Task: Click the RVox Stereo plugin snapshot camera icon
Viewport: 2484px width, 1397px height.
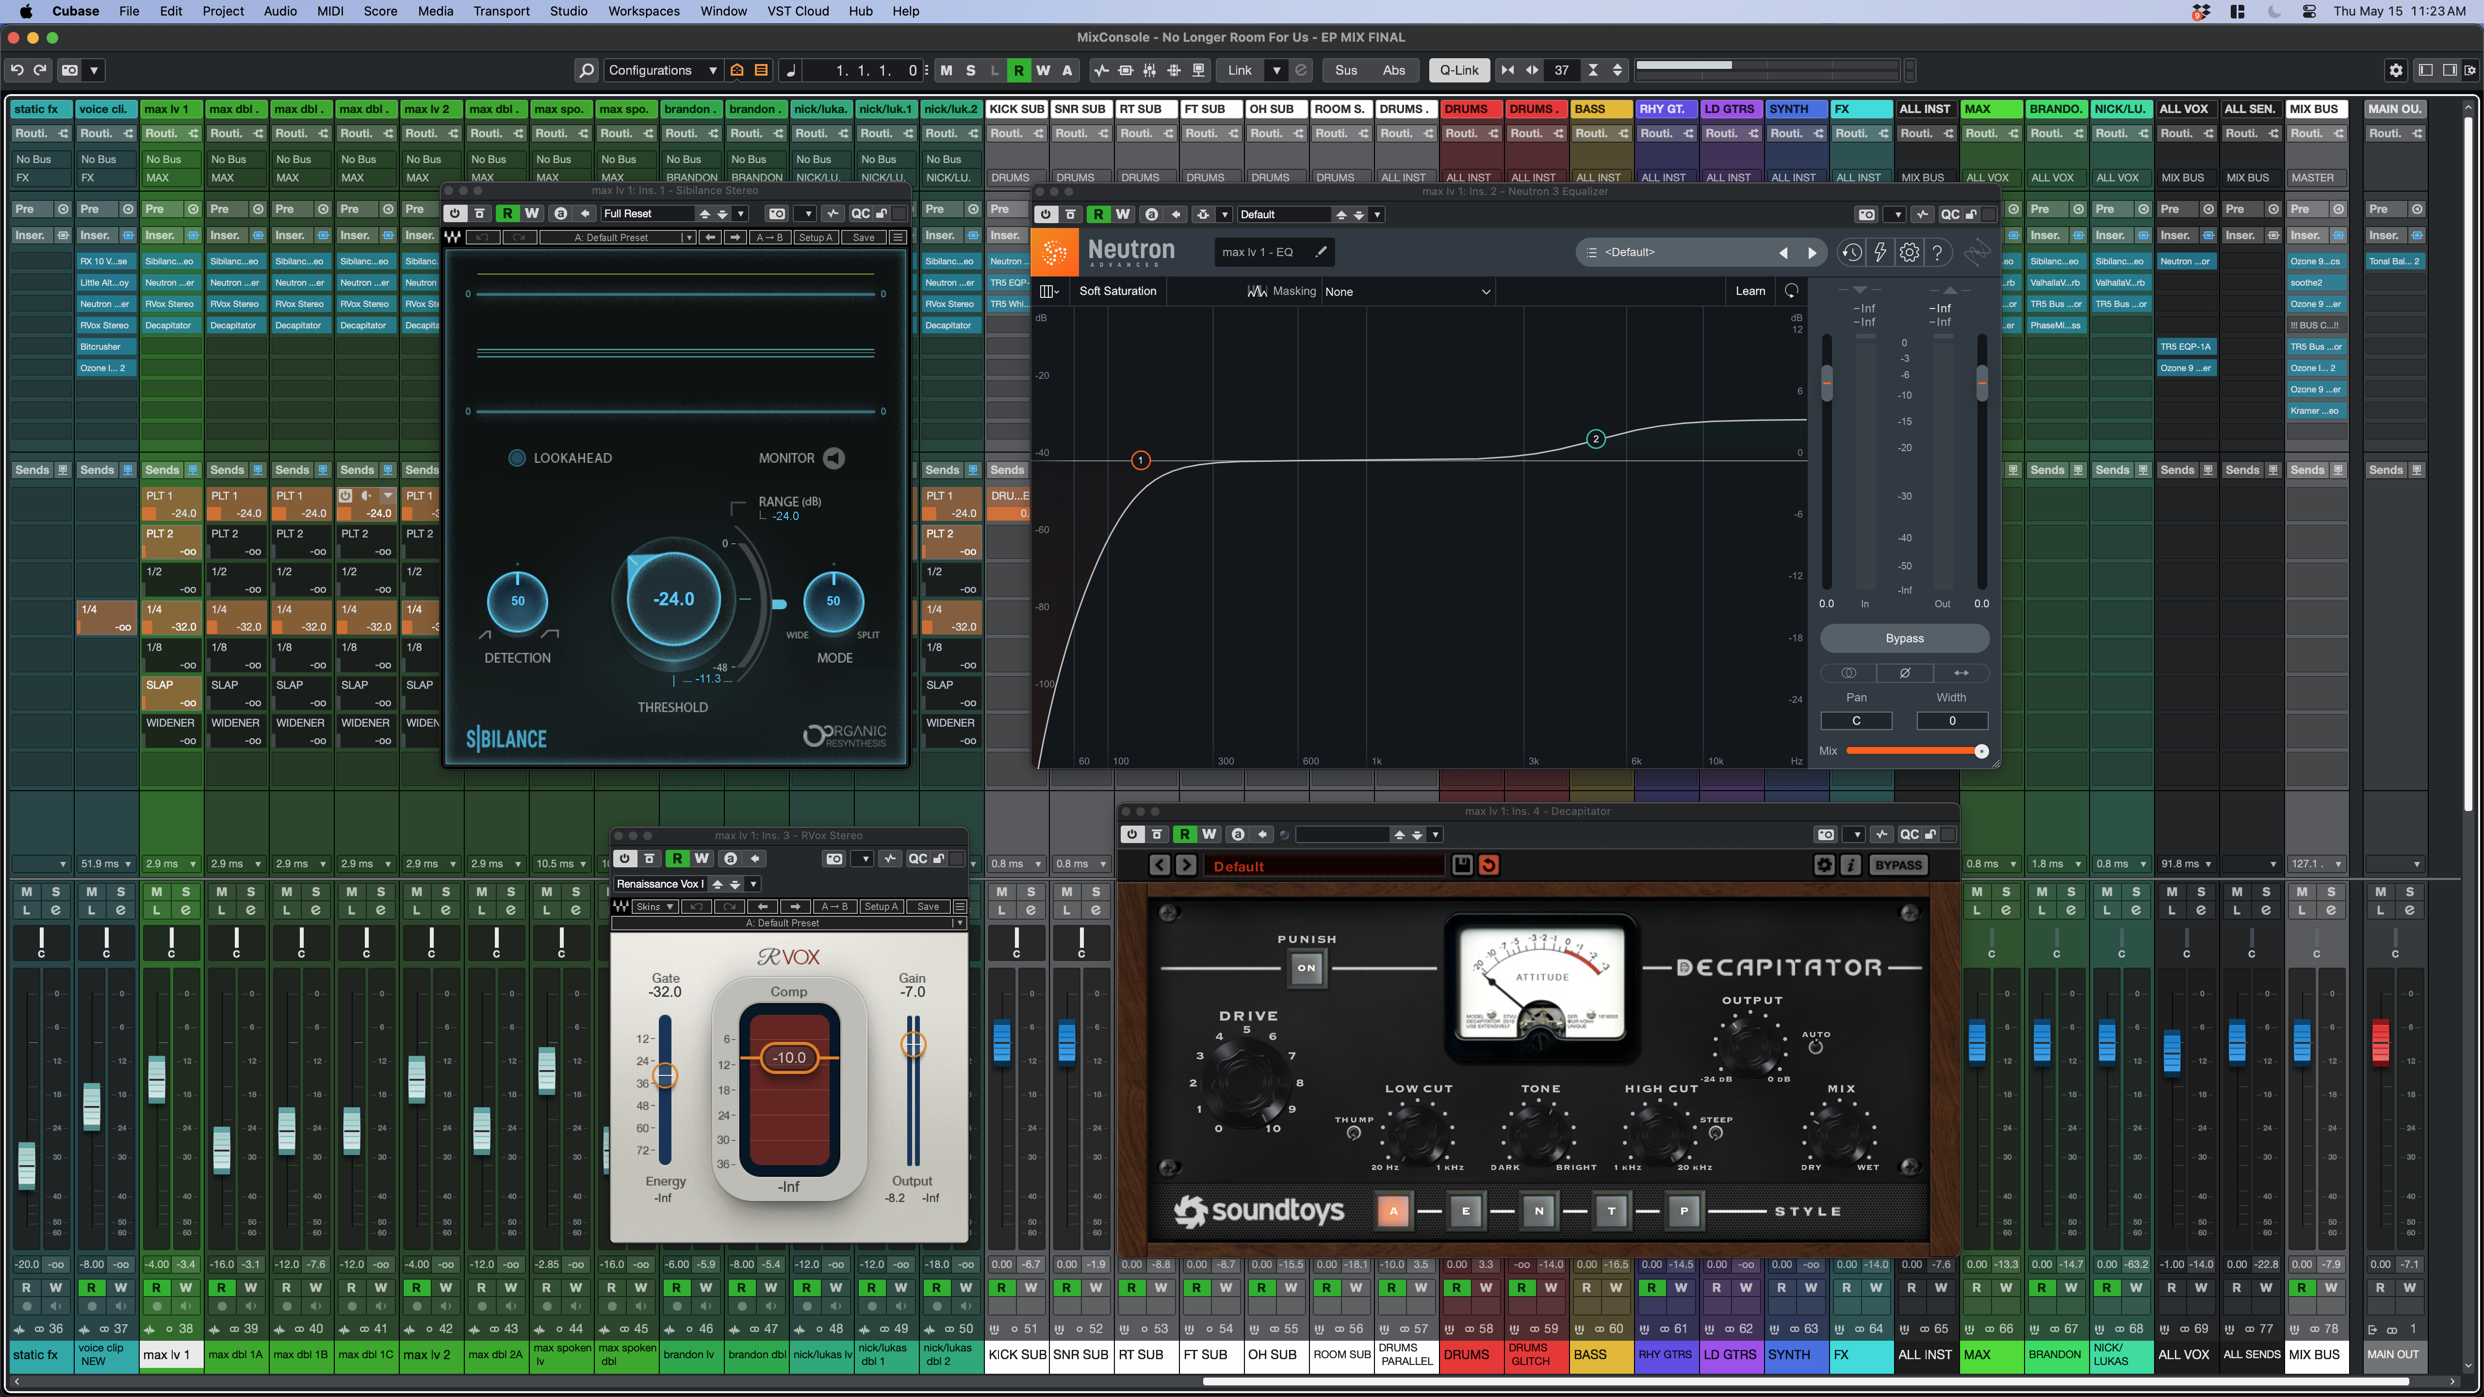Action: [x=834, y=858]
